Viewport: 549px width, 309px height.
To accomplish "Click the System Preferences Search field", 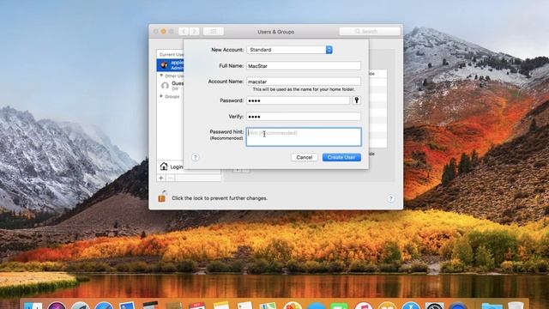I will pos(370,32).
